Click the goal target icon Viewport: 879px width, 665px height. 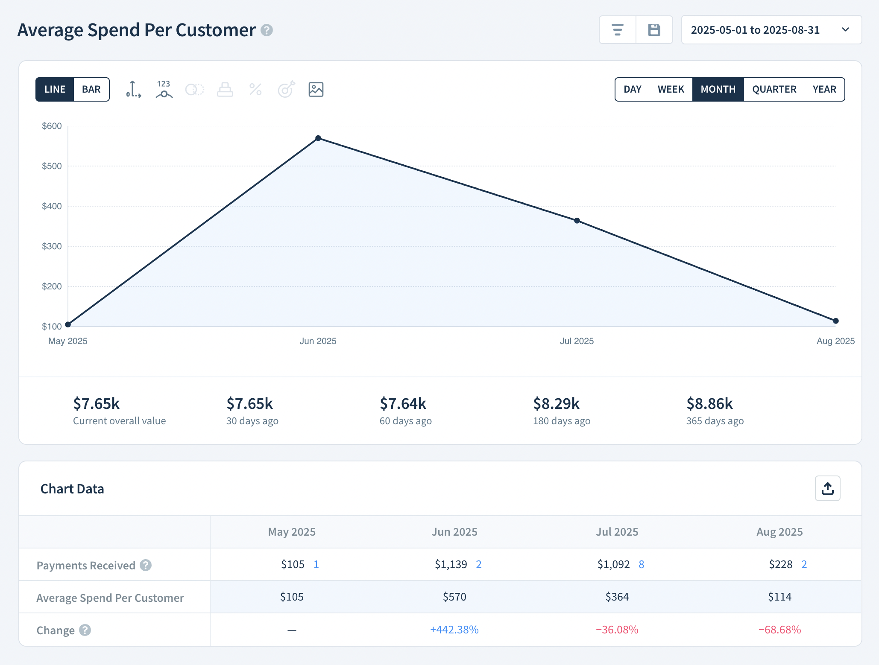pyautogui.click(x=286, y=89)
